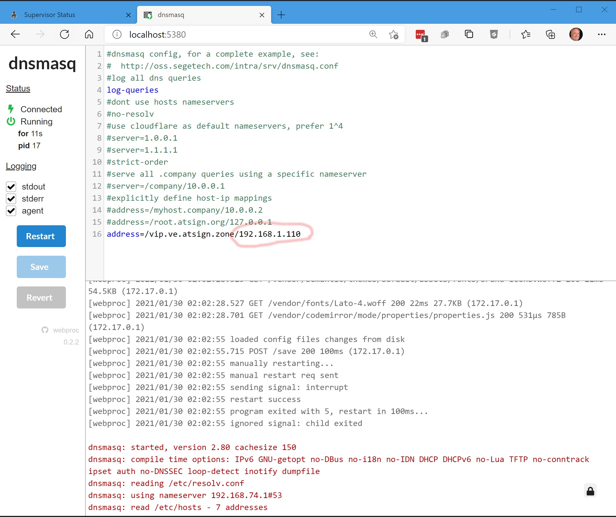Click the browser Back arrow
Image resolution: width=616 pixels, height=517 pixels.
[15, 35]
